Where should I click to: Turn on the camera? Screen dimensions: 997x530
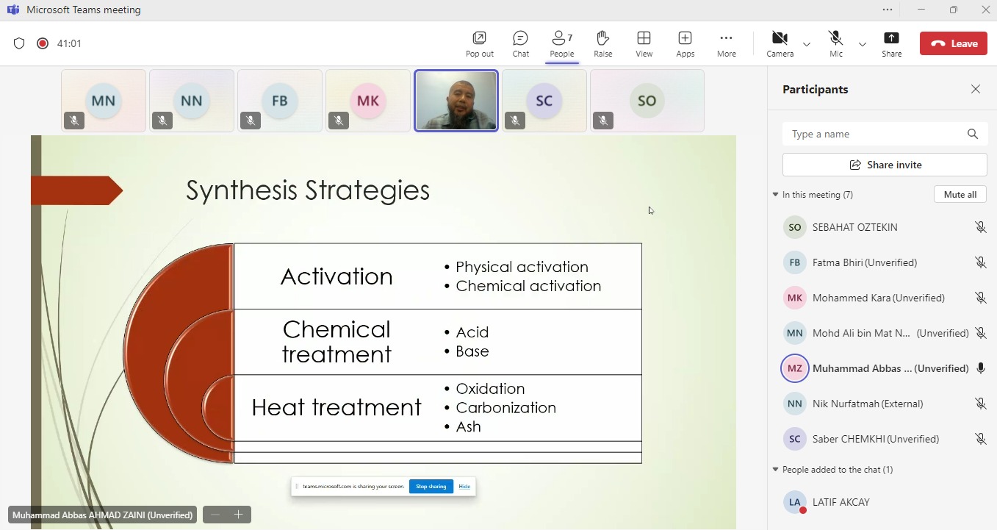click(x=779, y=43)
